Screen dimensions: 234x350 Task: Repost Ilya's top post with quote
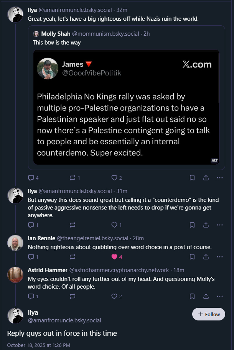point(72,178)
